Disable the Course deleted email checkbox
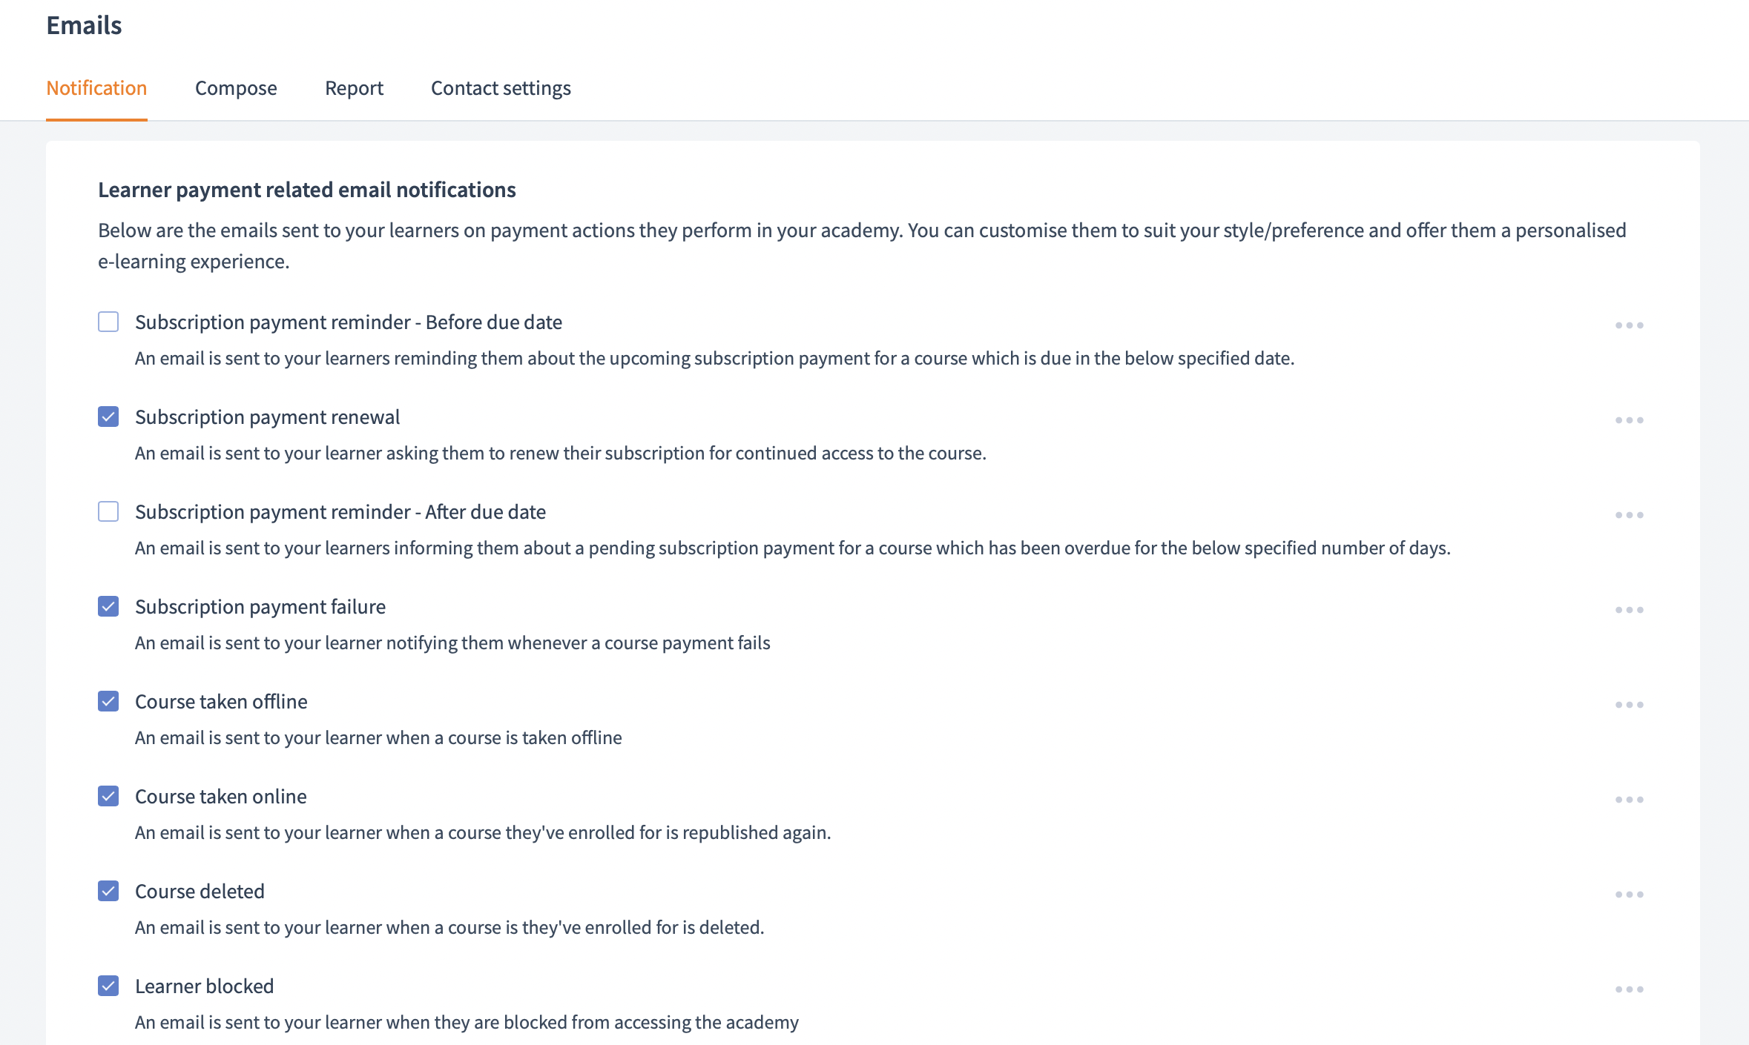 pos(108,891)
